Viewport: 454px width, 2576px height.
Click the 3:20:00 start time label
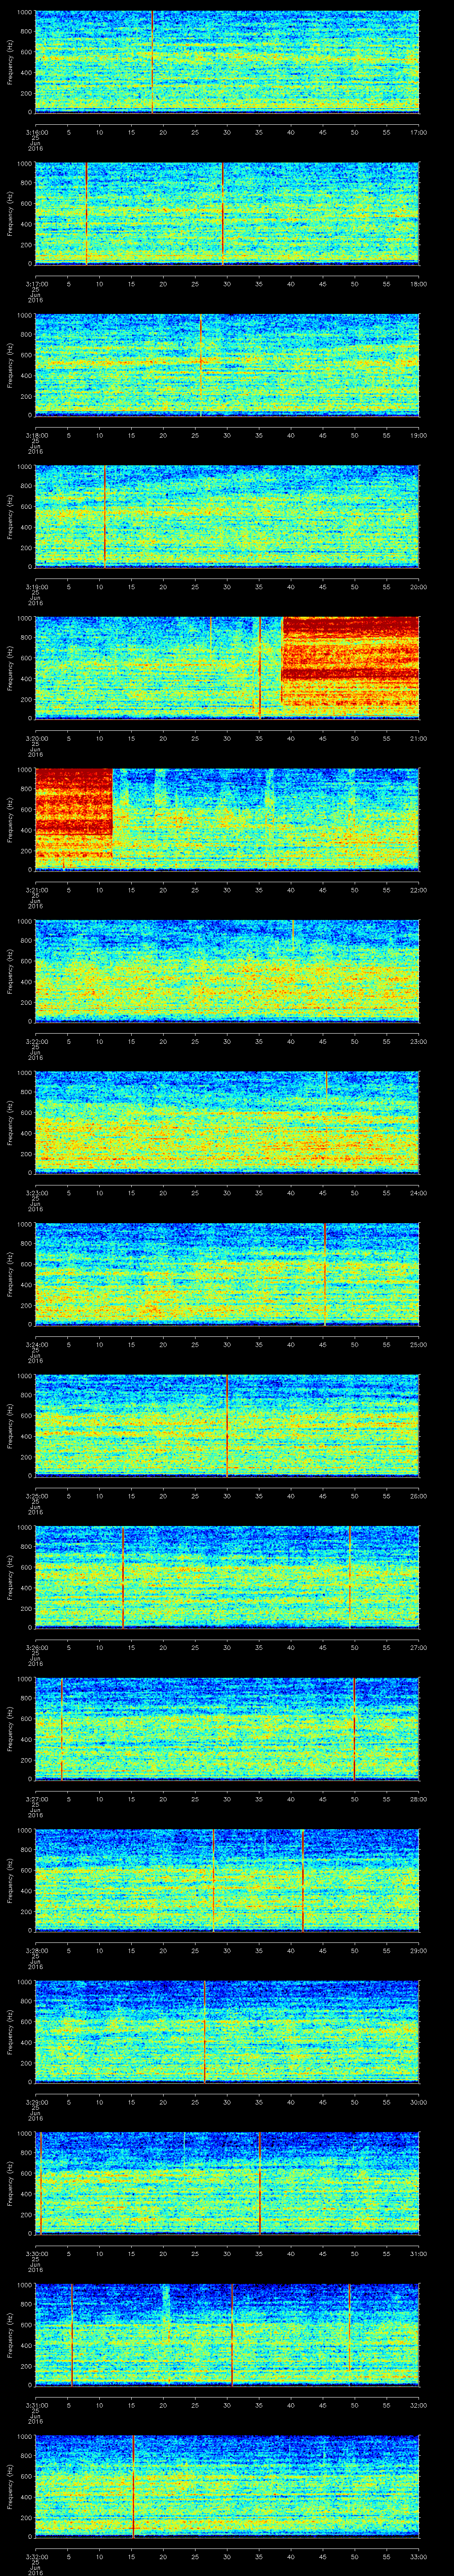[x=36, y=738]
